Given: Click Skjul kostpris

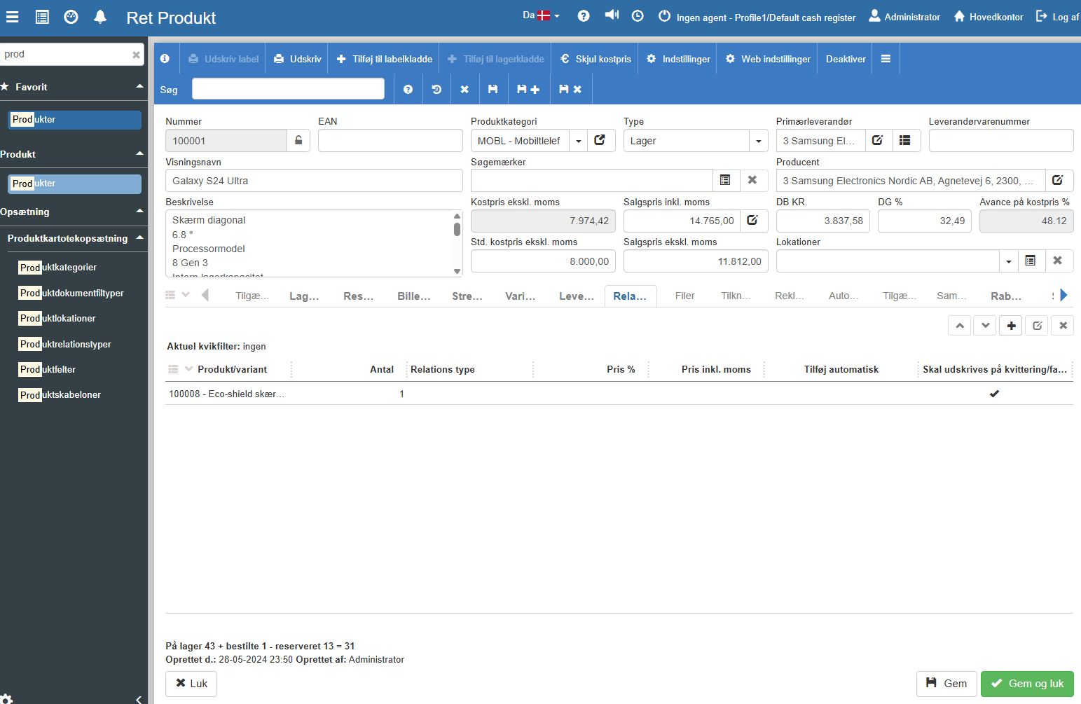Looking at the screenshot, I should pos(595,59).
